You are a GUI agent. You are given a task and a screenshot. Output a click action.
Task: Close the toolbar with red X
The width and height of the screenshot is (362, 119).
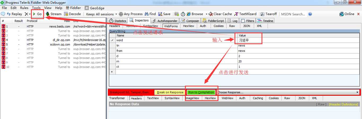coord(359,14)
